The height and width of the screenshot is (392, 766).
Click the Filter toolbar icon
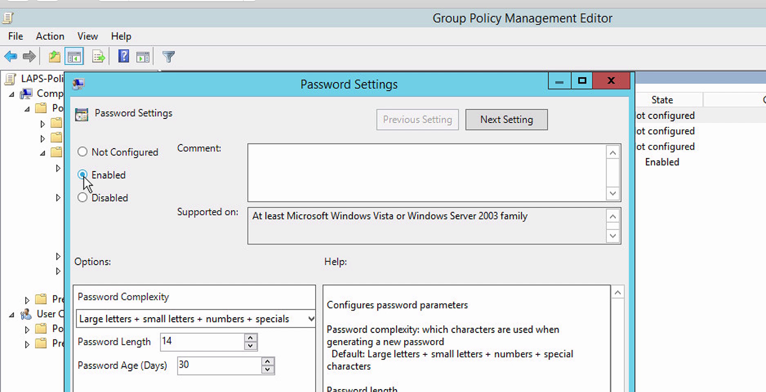pyautogui.click(x=168, y=56)
